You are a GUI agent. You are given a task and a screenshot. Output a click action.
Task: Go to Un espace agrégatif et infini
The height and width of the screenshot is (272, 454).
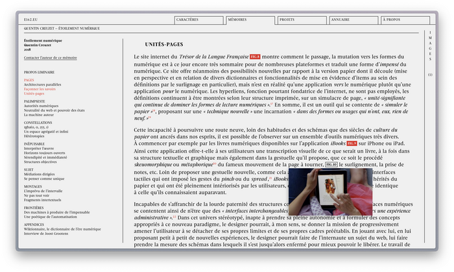coord(46,132)
